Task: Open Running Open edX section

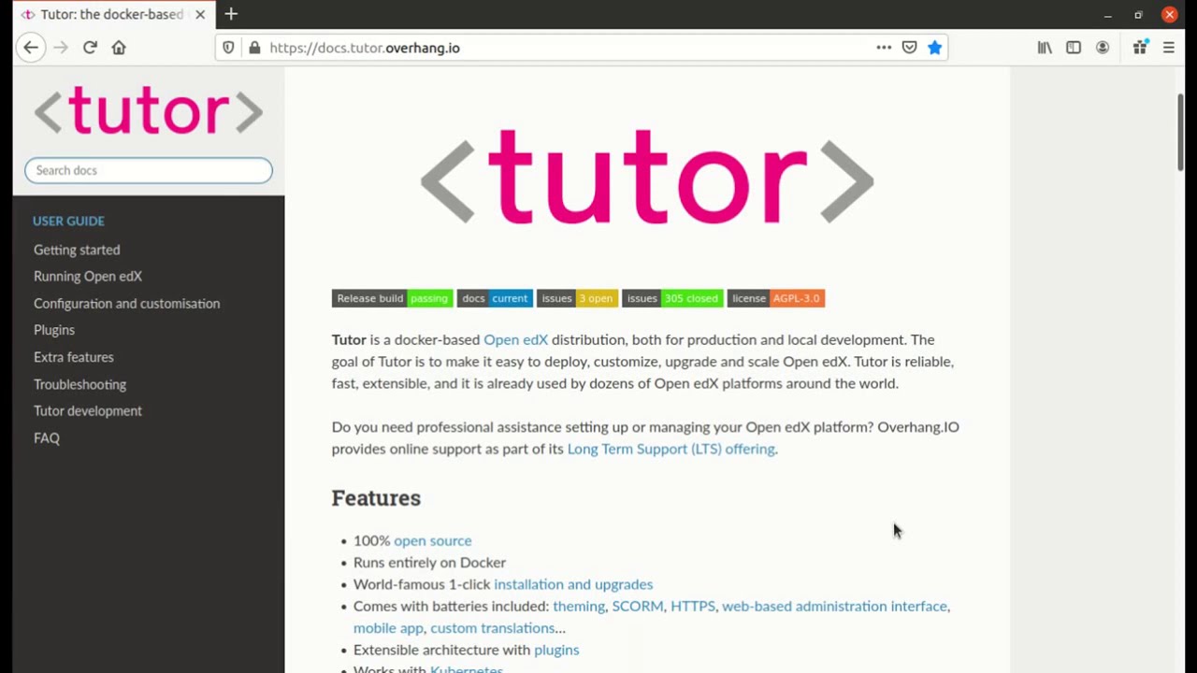Action: click(x=88, y=277)
